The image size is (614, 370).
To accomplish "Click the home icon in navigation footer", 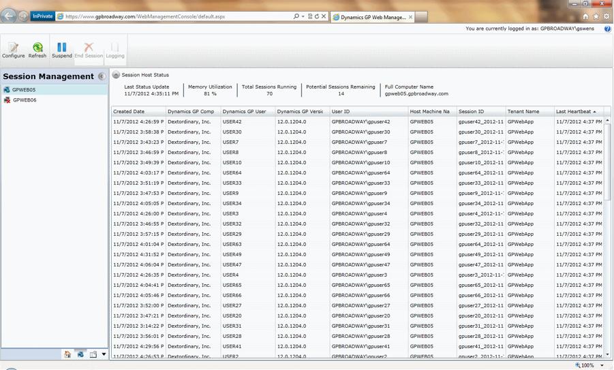I will click(67, 354).
